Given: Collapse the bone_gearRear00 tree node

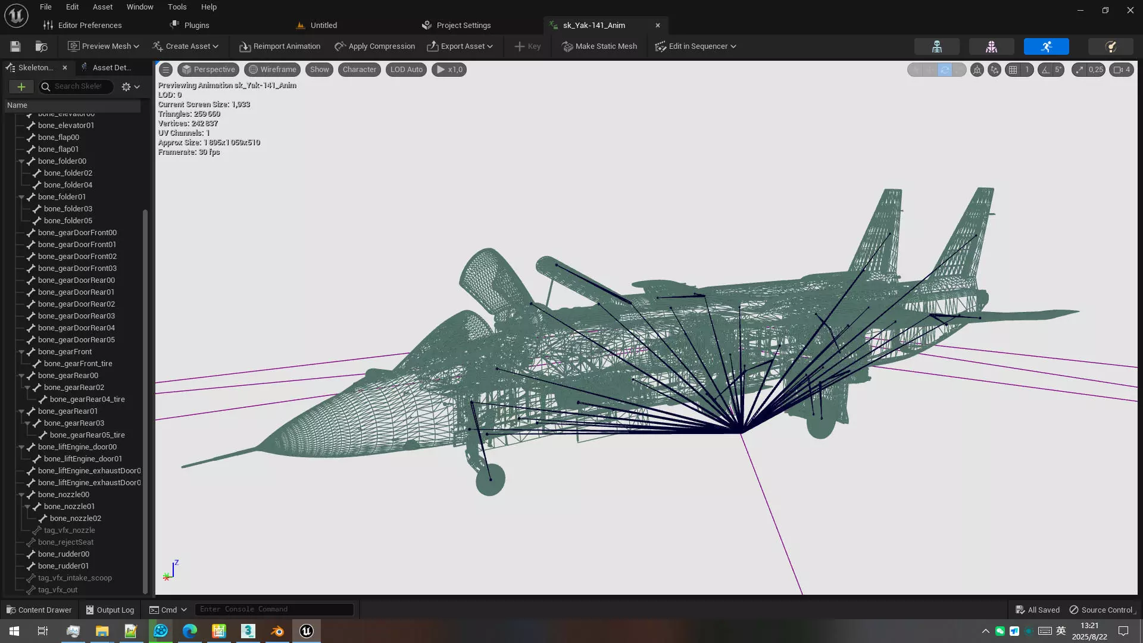Looking at the screenshot, I should point(21,376).
